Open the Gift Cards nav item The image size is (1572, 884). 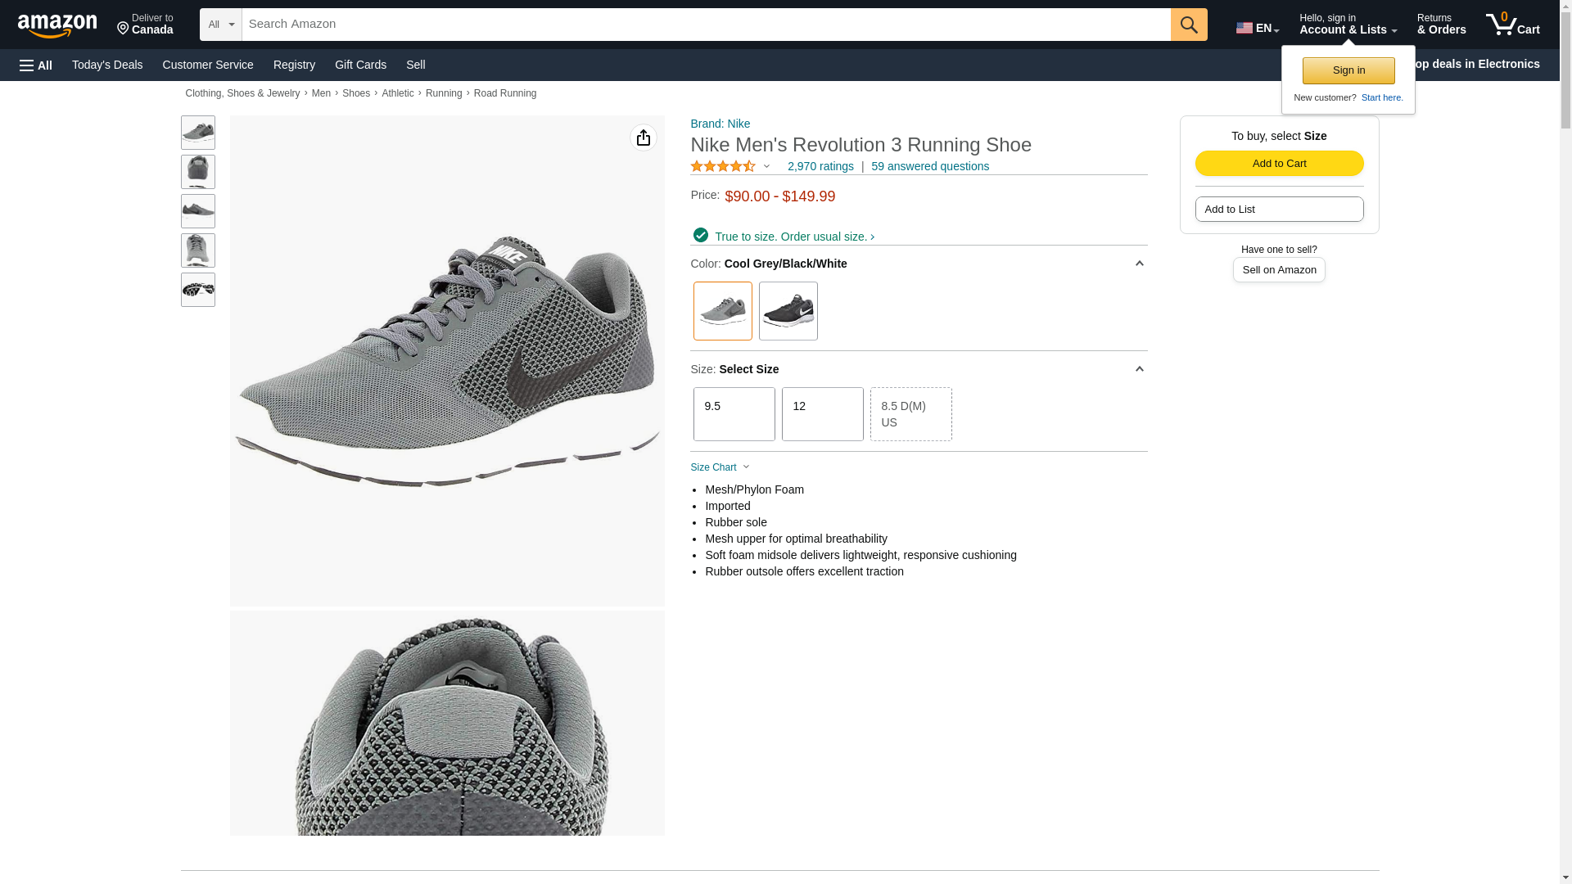360,65
